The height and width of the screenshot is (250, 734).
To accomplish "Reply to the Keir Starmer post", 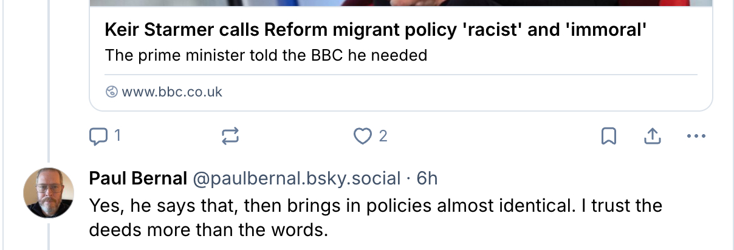I will (x=98, y=137).
